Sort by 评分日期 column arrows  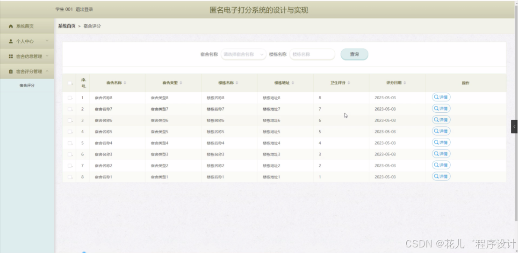tap(405, 82)
